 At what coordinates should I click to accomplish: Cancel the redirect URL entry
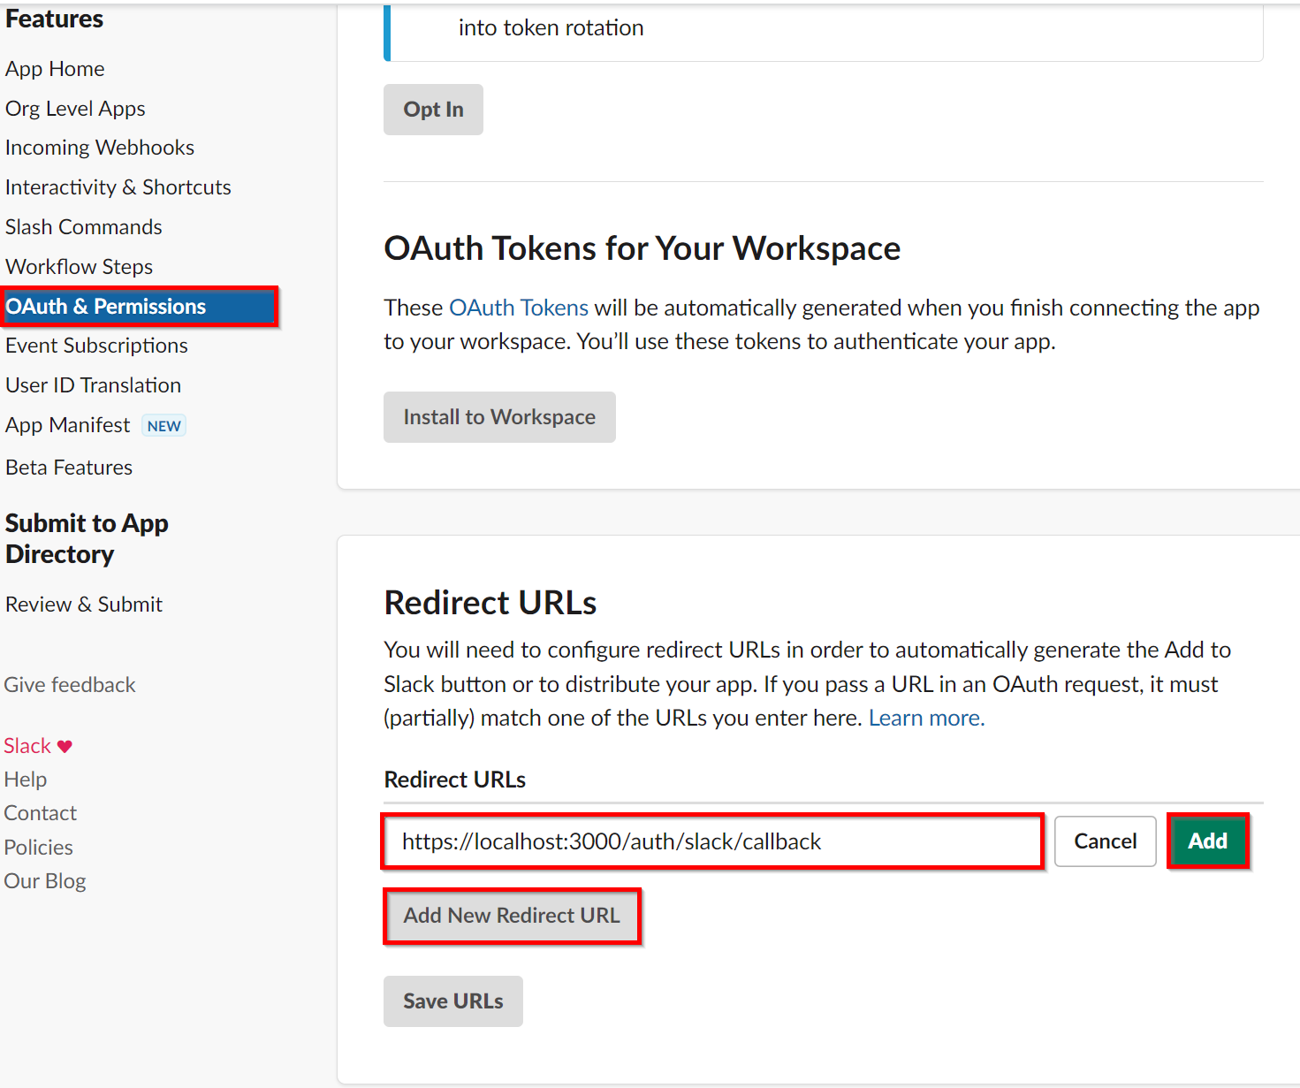(x=1105, y=841)
